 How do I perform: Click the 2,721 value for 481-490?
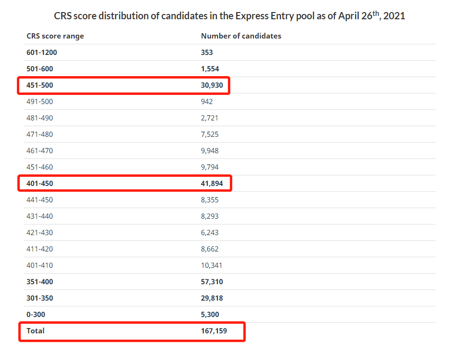(x=209, y=118)
